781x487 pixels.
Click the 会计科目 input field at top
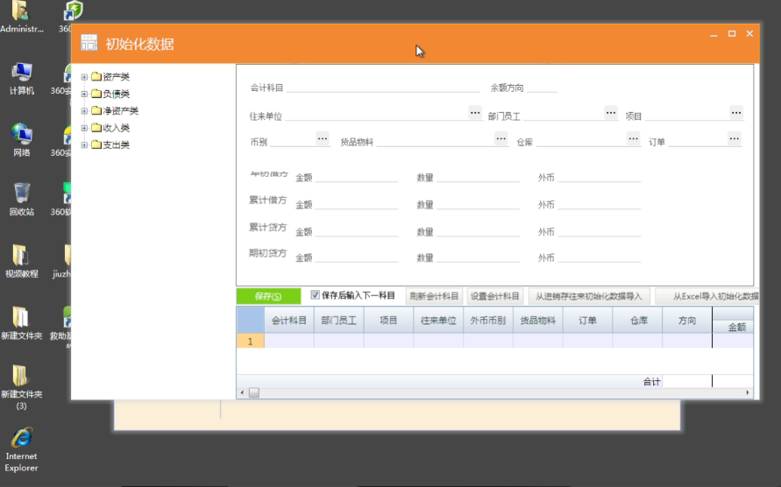[x=382, y=88]
